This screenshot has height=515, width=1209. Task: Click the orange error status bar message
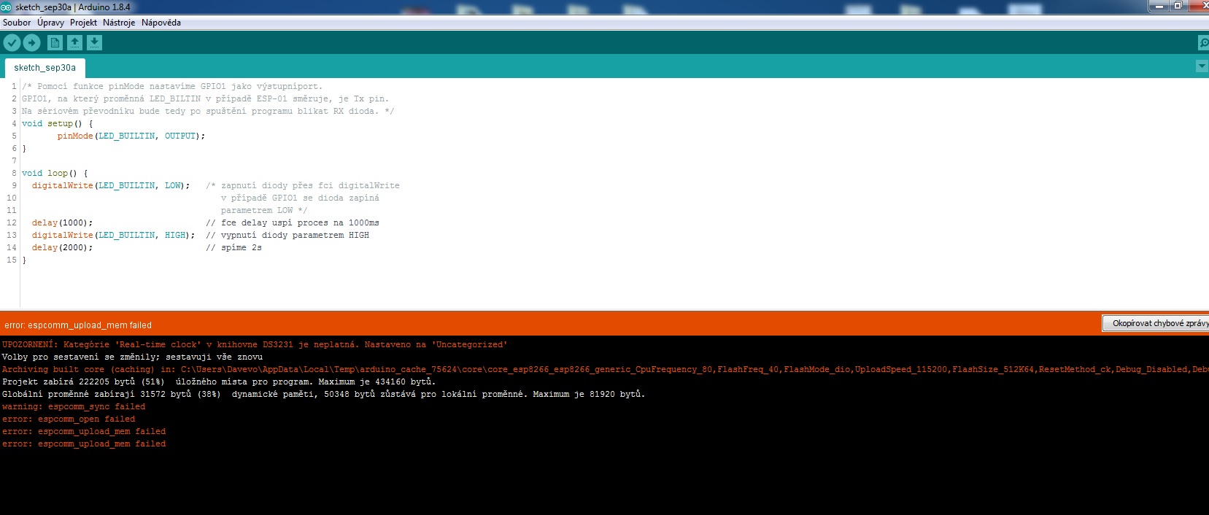[x=78, y=325]
